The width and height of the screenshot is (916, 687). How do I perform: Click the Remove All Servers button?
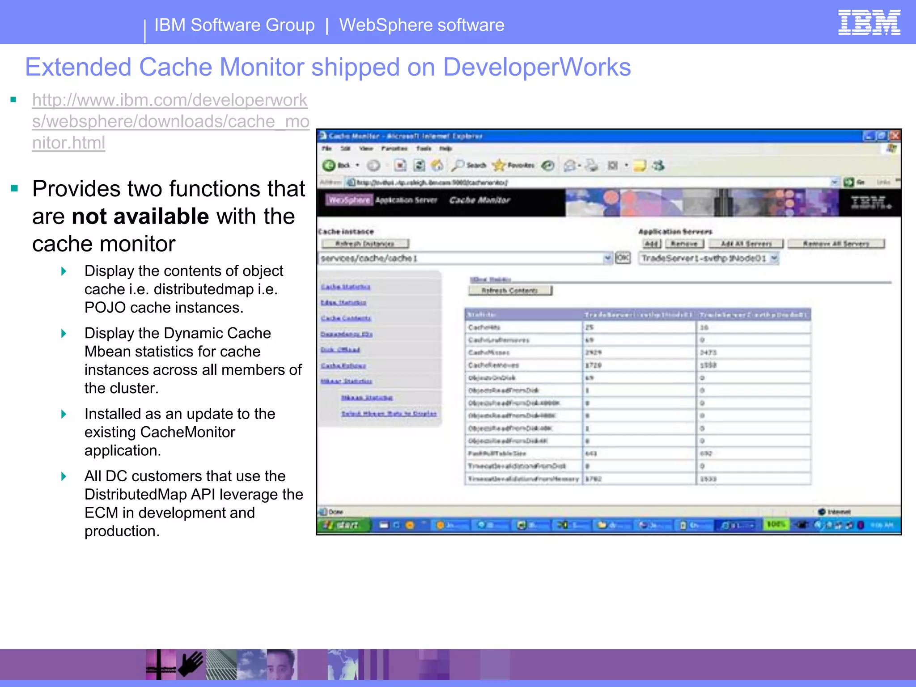tap(836, 243)
